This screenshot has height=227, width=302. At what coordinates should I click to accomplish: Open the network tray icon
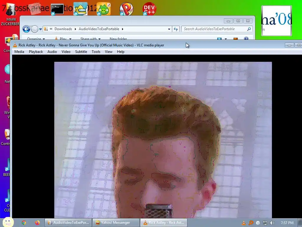tap(265, 223)
